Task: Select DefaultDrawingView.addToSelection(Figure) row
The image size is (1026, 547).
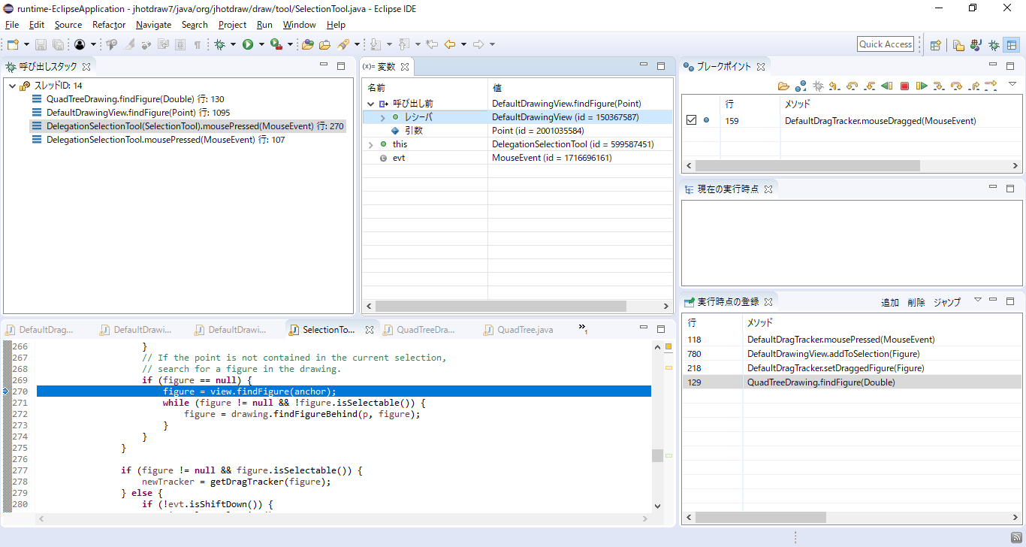Action: (x=852, y=354)
